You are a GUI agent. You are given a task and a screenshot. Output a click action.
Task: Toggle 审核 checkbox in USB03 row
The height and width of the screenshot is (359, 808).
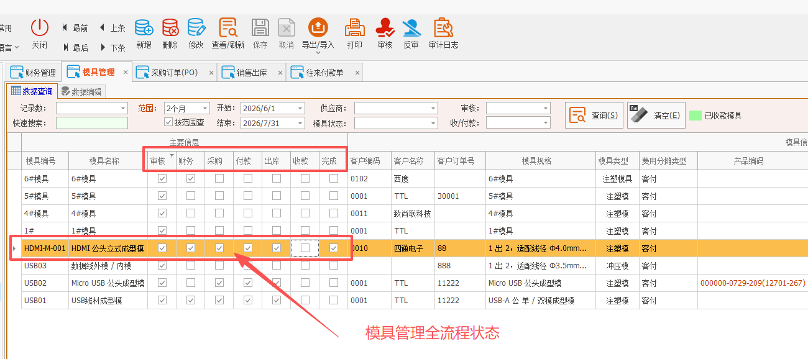click(x=162, y=265)
